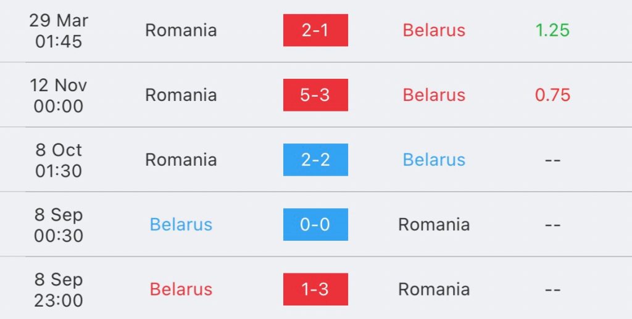Open the 1-3 score badge
This screenshot has height=319, width=632.
point(315,289)
